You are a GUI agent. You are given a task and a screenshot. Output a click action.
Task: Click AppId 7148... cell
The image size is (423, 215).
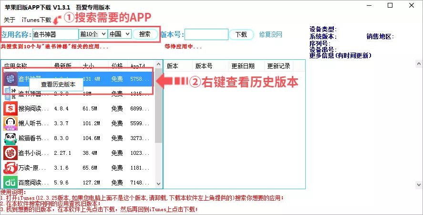tap(140, 183)
